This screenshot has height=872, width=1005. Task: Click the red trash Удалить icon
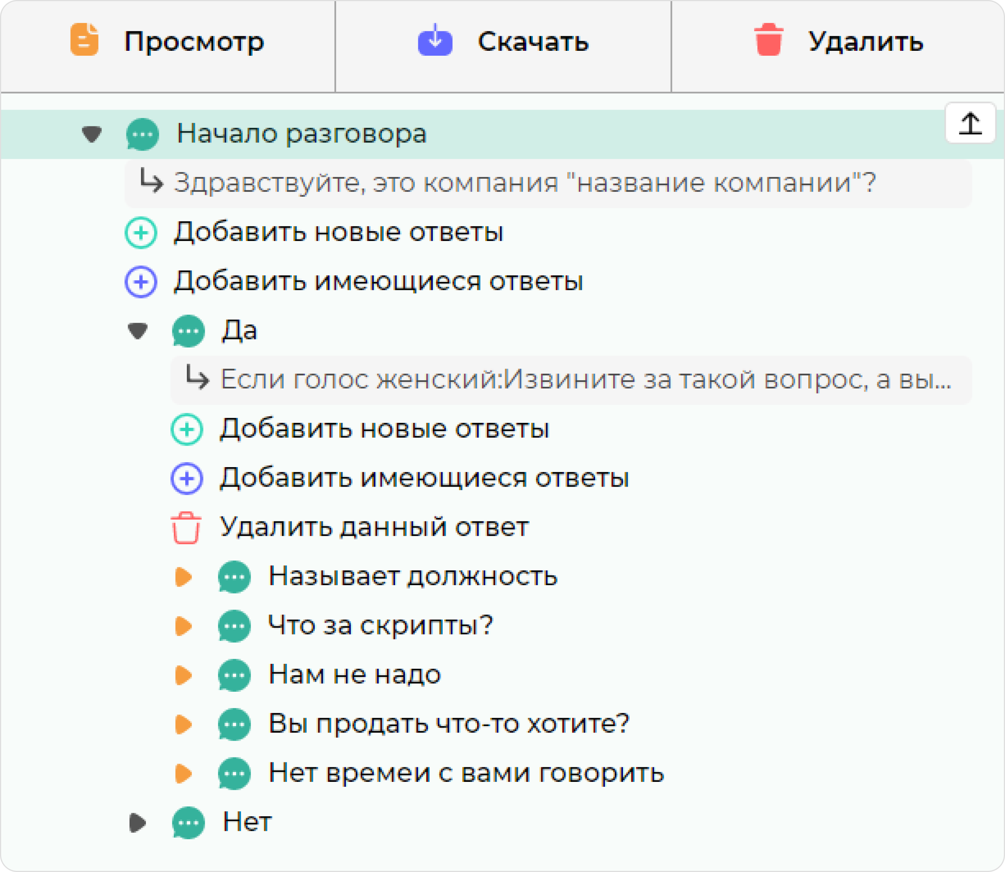pos(769,40)
